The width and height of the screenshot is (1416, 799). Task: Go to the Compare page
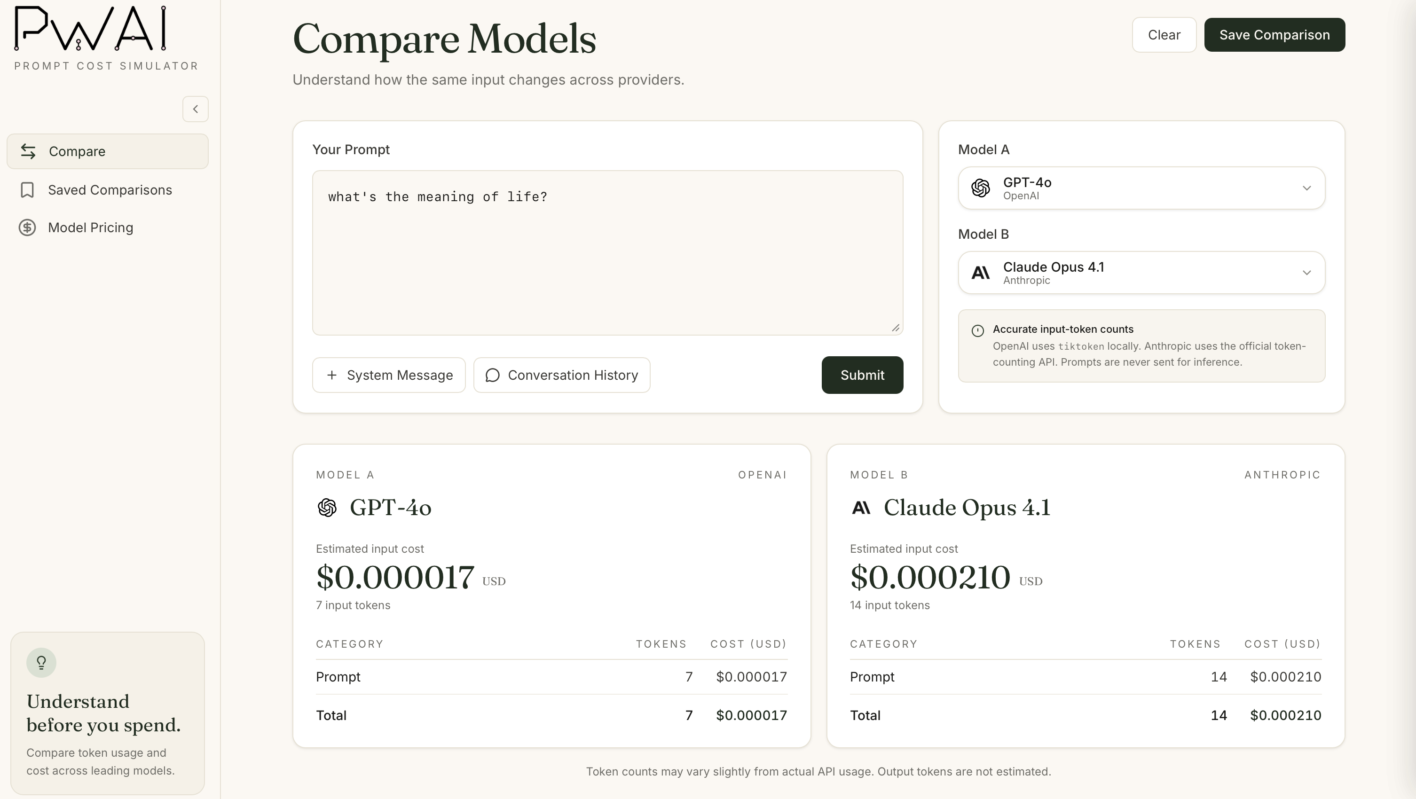tap(108, 151)
